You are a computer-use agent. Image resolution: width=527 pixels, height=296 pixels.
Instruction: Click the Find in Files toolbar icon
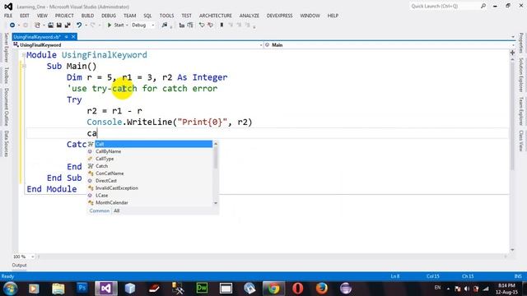[x=165, y=25]
